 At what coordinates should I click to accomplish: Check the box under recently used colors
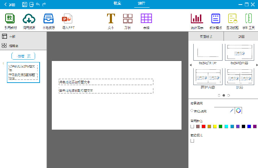tap(192, 141)
